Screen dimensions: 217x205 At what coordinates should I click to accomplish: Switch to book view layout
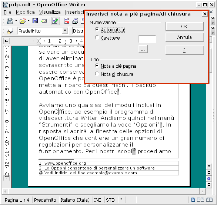(209, 199)
